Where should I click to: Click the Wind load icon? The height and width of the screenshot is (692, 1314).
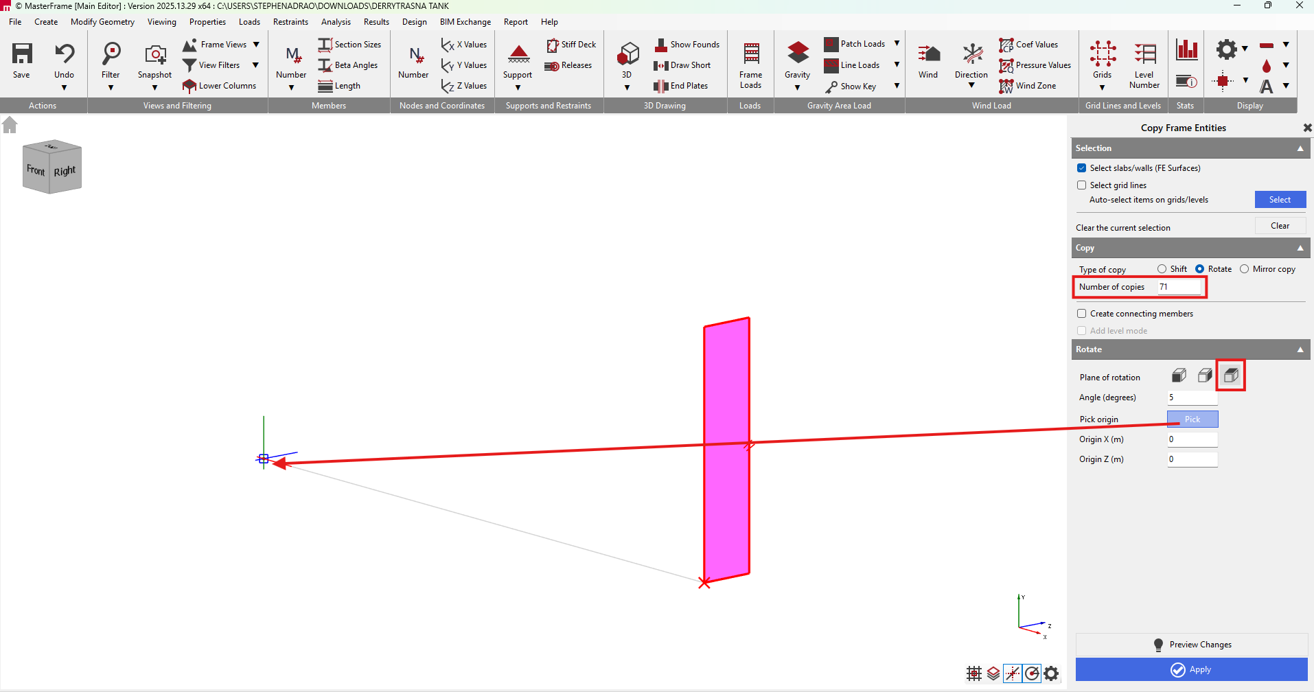927,54
